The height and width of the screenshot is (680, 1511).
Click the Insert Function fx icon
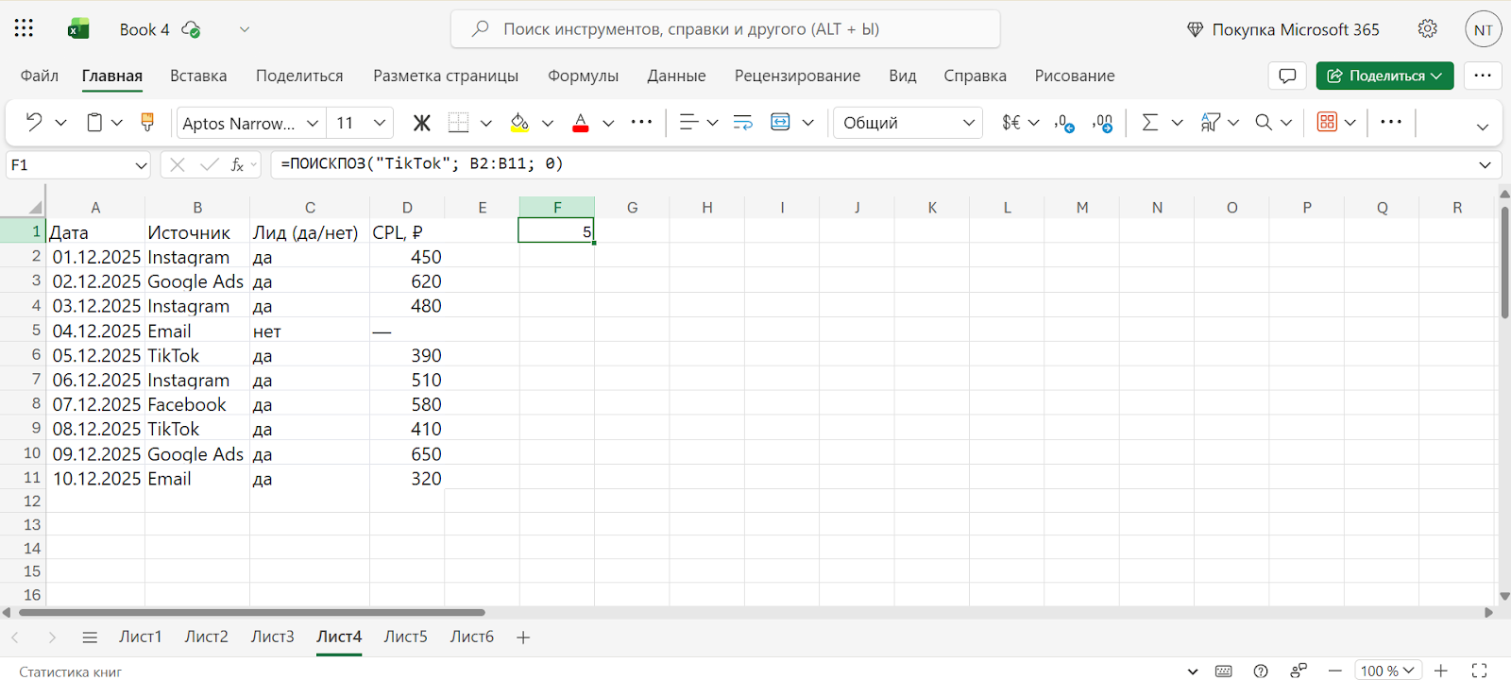click(x=237, y=164)
